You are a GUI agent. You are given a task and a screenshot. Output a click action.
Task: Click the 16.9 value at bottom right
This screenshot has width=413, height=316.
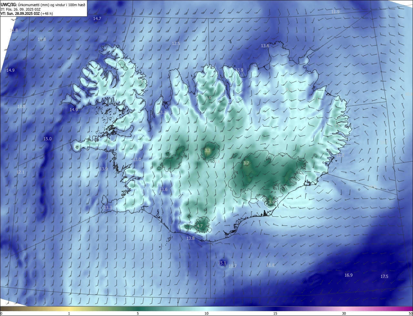pyautogui.click(x=348, y=275)
